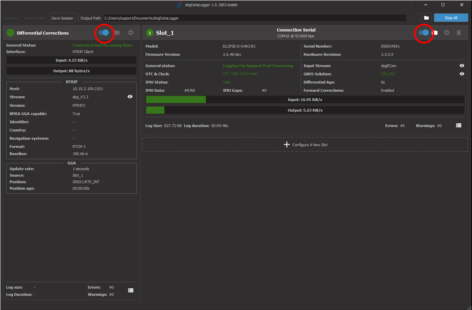The height and width of the screenshot is (310, 472).
Task: Click the ellipsis button beside output path
Action: [x=413, y=18]
